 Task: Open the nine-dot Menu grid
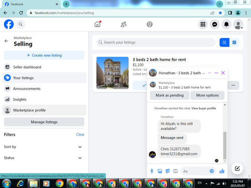coord(203,25)
